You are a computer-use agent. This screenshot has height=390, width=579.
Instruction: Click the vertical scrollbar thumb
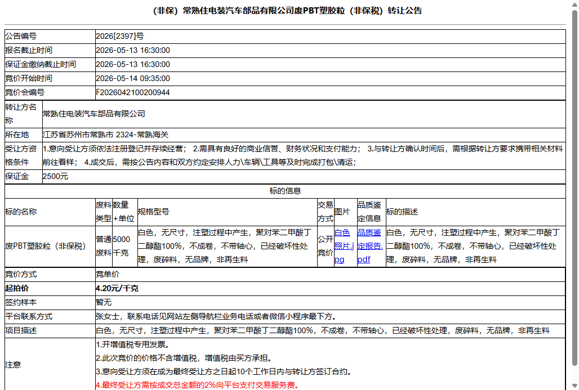[x=574, y=188]
